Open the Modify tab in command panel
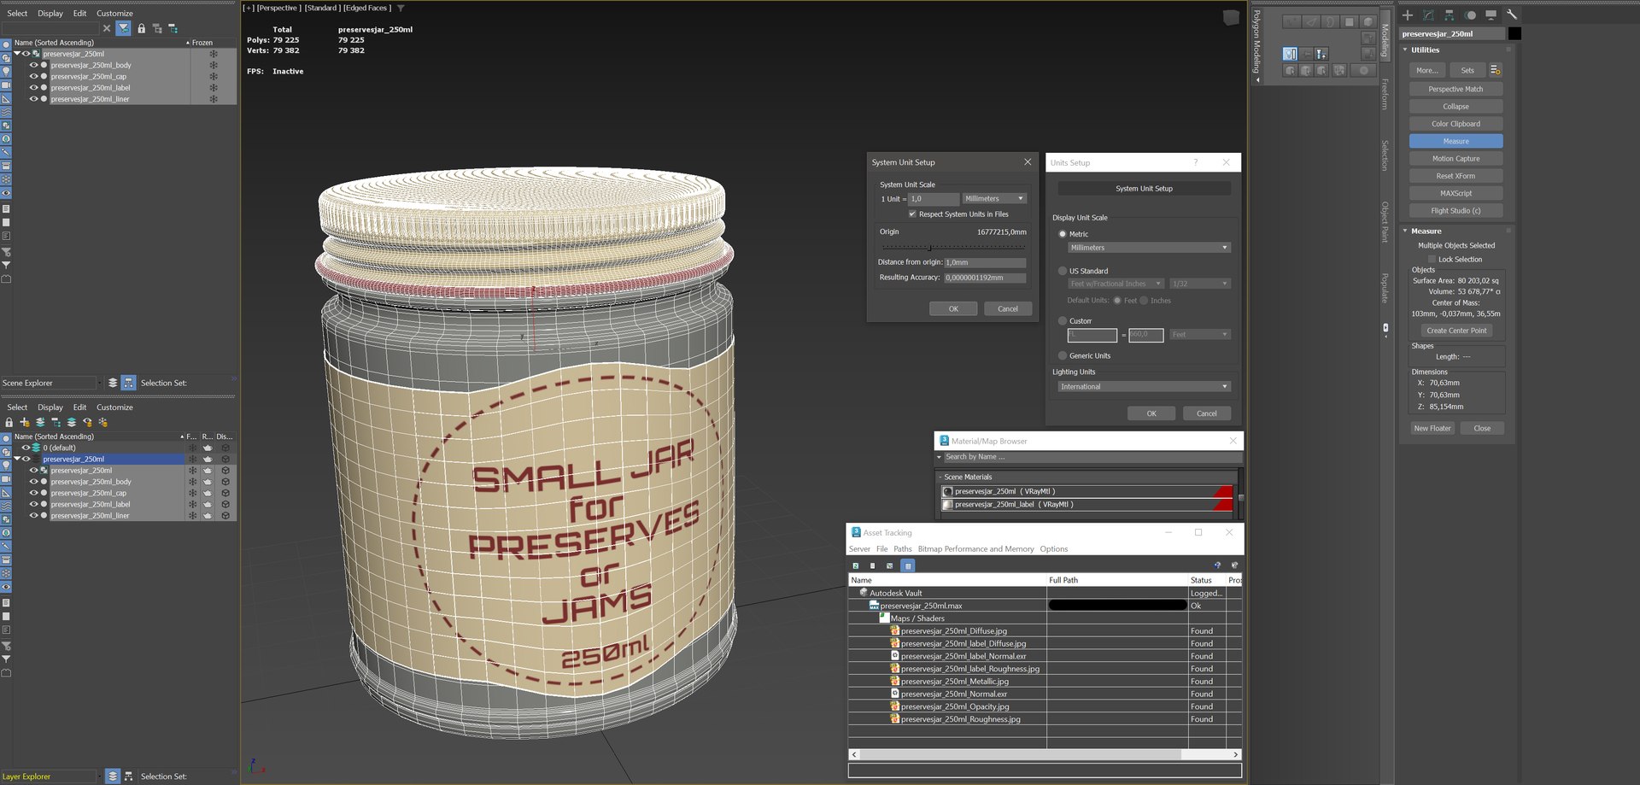 (x=1428, y=15)
